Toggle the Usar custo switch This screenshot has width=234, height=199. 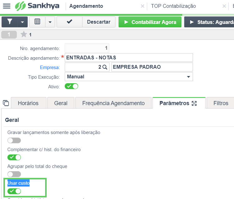click(x=14, y=191)
